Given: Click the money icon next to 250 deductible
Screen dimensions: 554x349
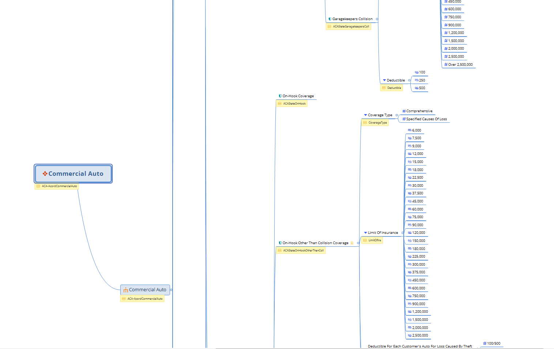Looking at the screenshot, I should pos(417,80).
